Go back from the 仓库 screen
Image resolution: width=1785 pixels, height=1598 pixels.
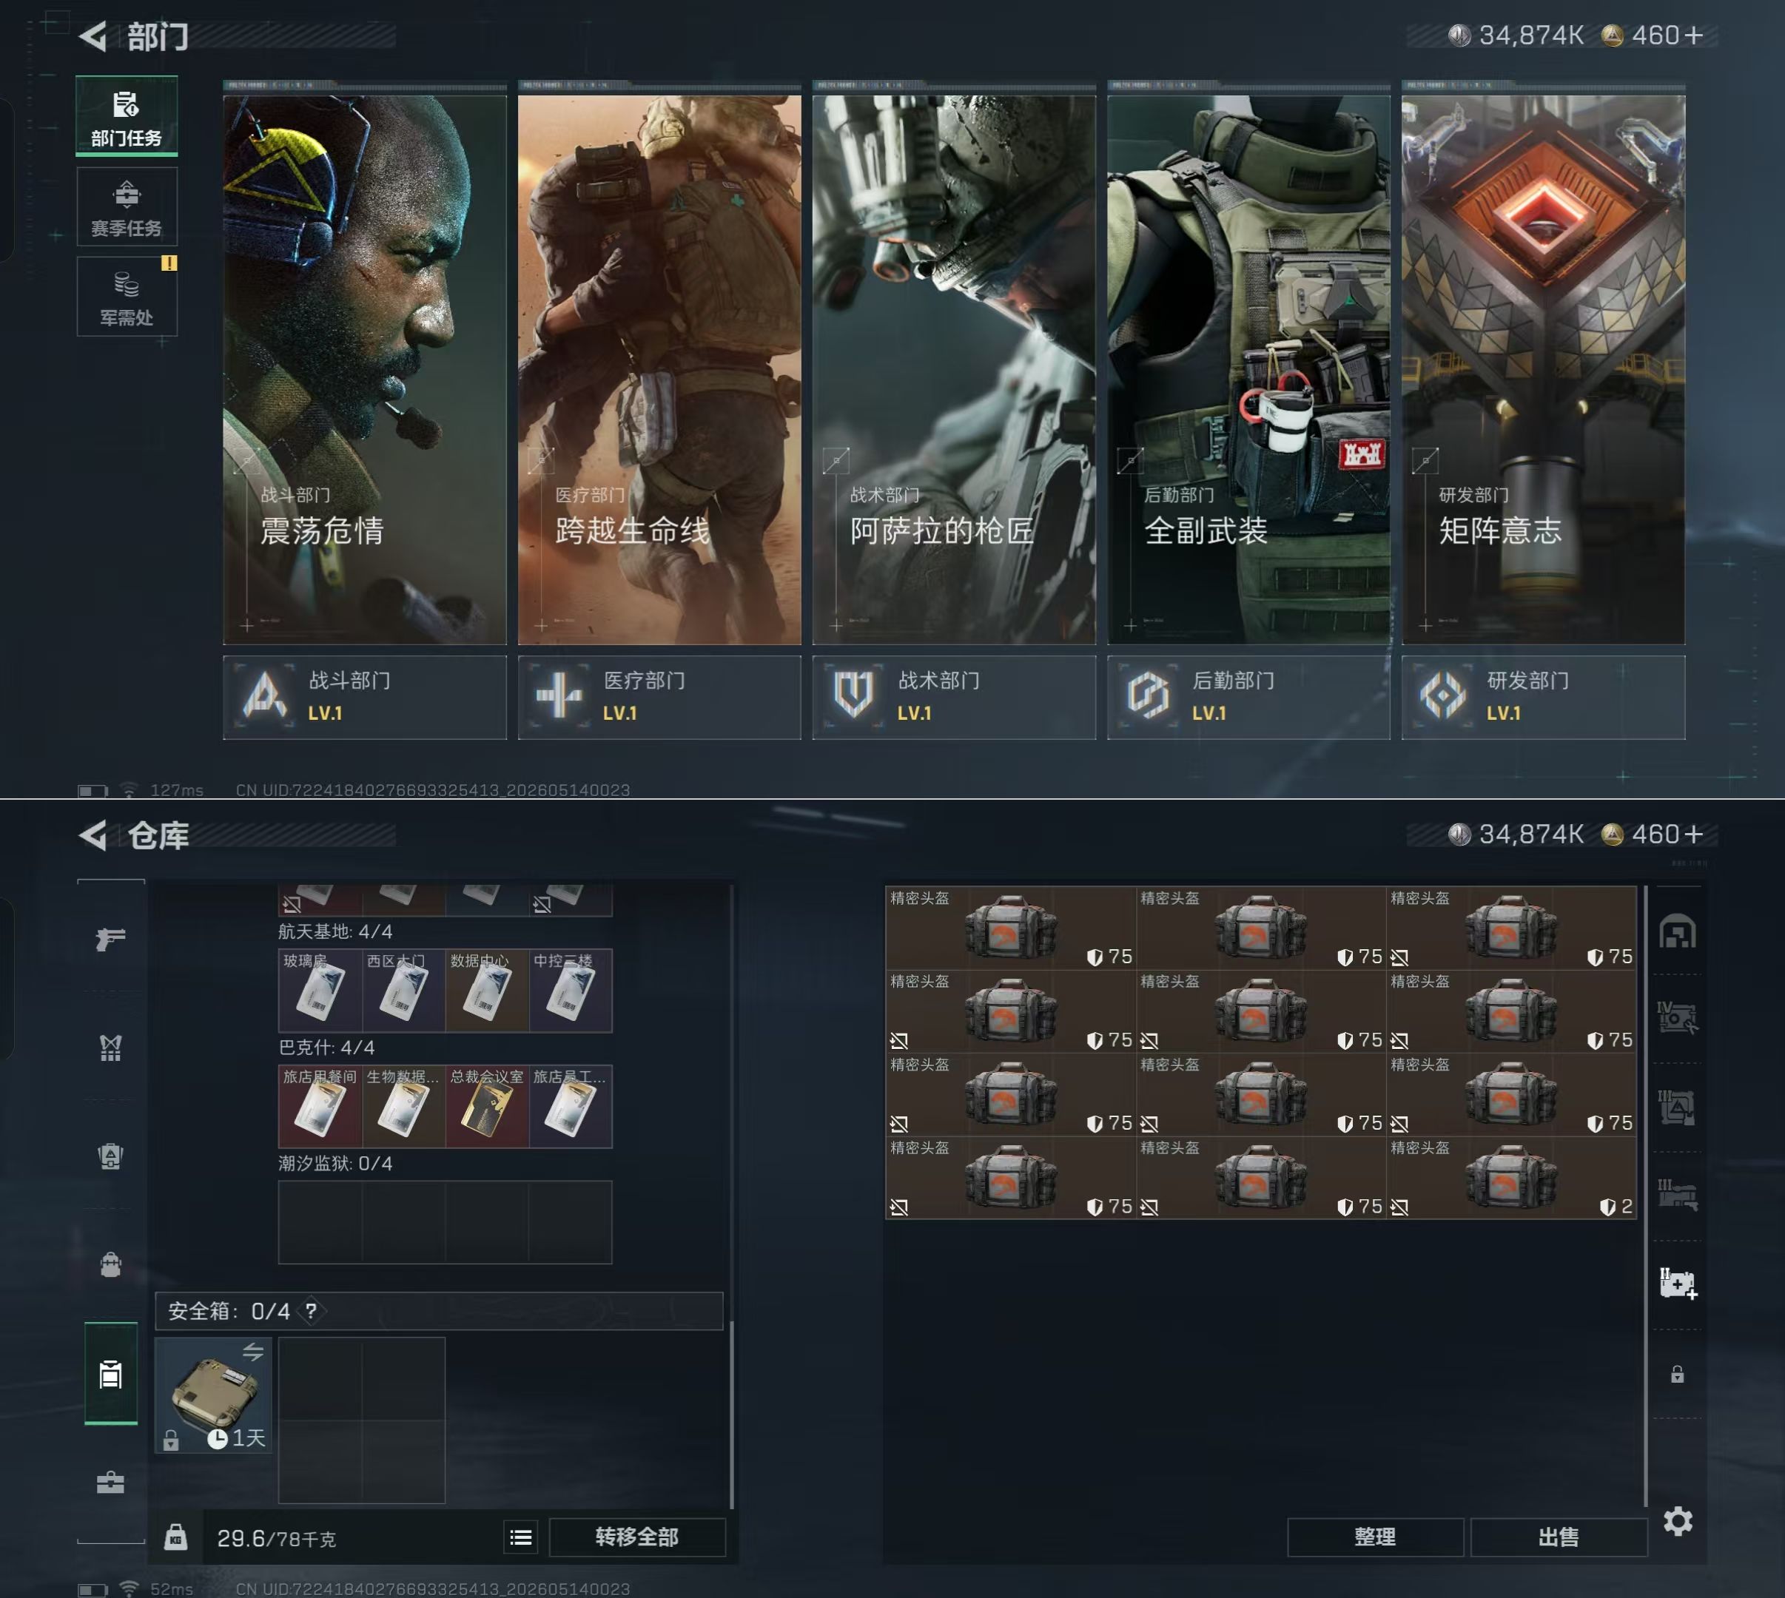tap(93, 835)
